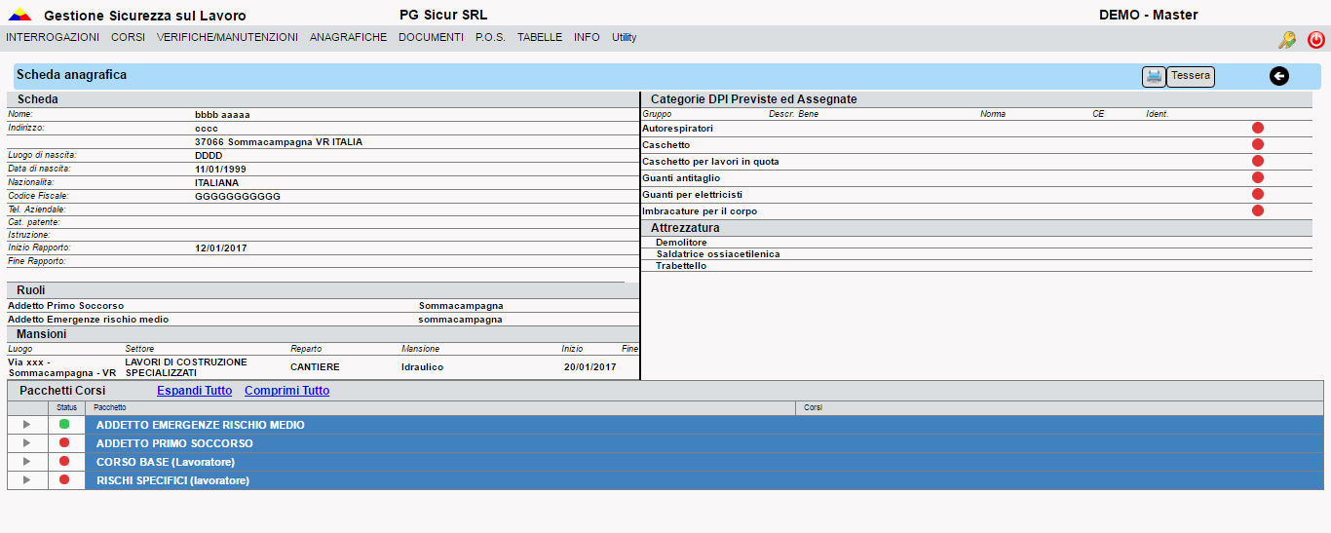This screenshot has width=1331, height=533.
Task: Click red status dot for Guanti antitaglio
Action: point(1258,177)
